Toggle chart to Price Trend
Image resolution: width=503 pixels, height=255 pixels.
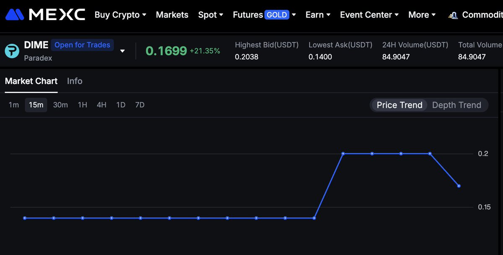pyautogui.click(x=399, y=105)
